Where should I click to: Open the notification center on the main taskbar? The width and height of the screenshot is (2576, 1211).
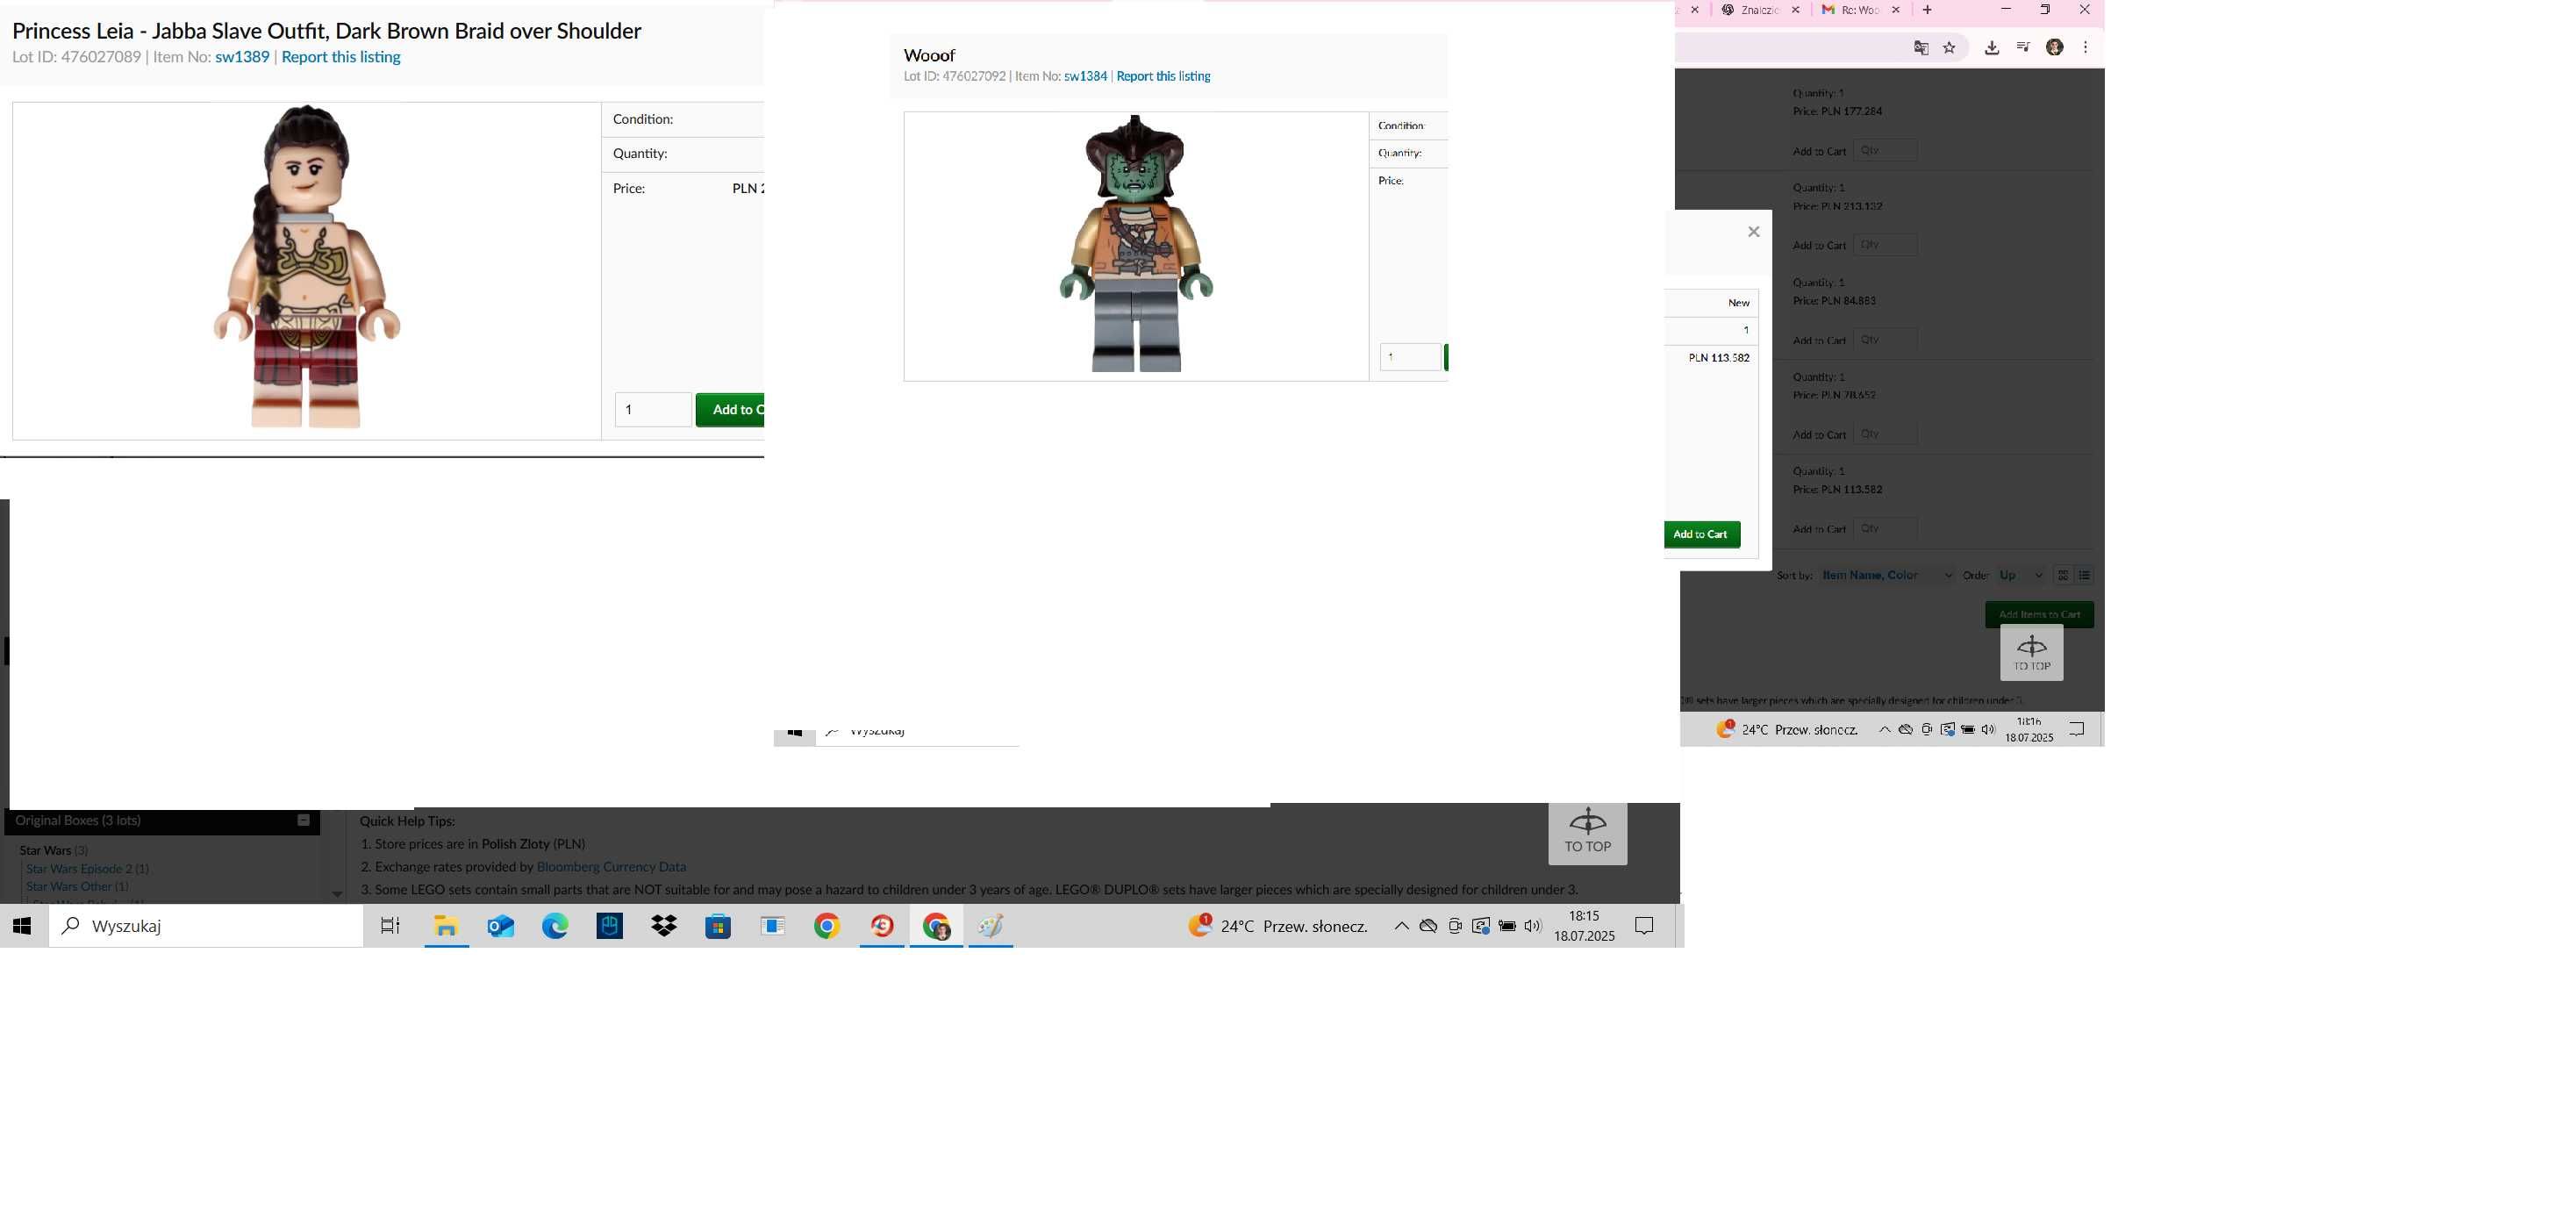coord(1644,926)
